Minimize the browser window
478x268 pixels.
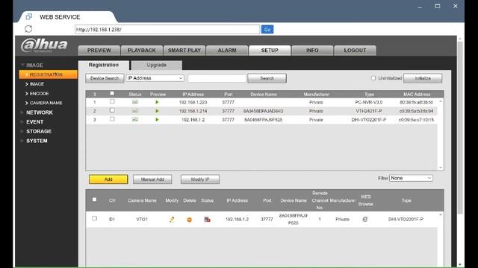point(420,7)
